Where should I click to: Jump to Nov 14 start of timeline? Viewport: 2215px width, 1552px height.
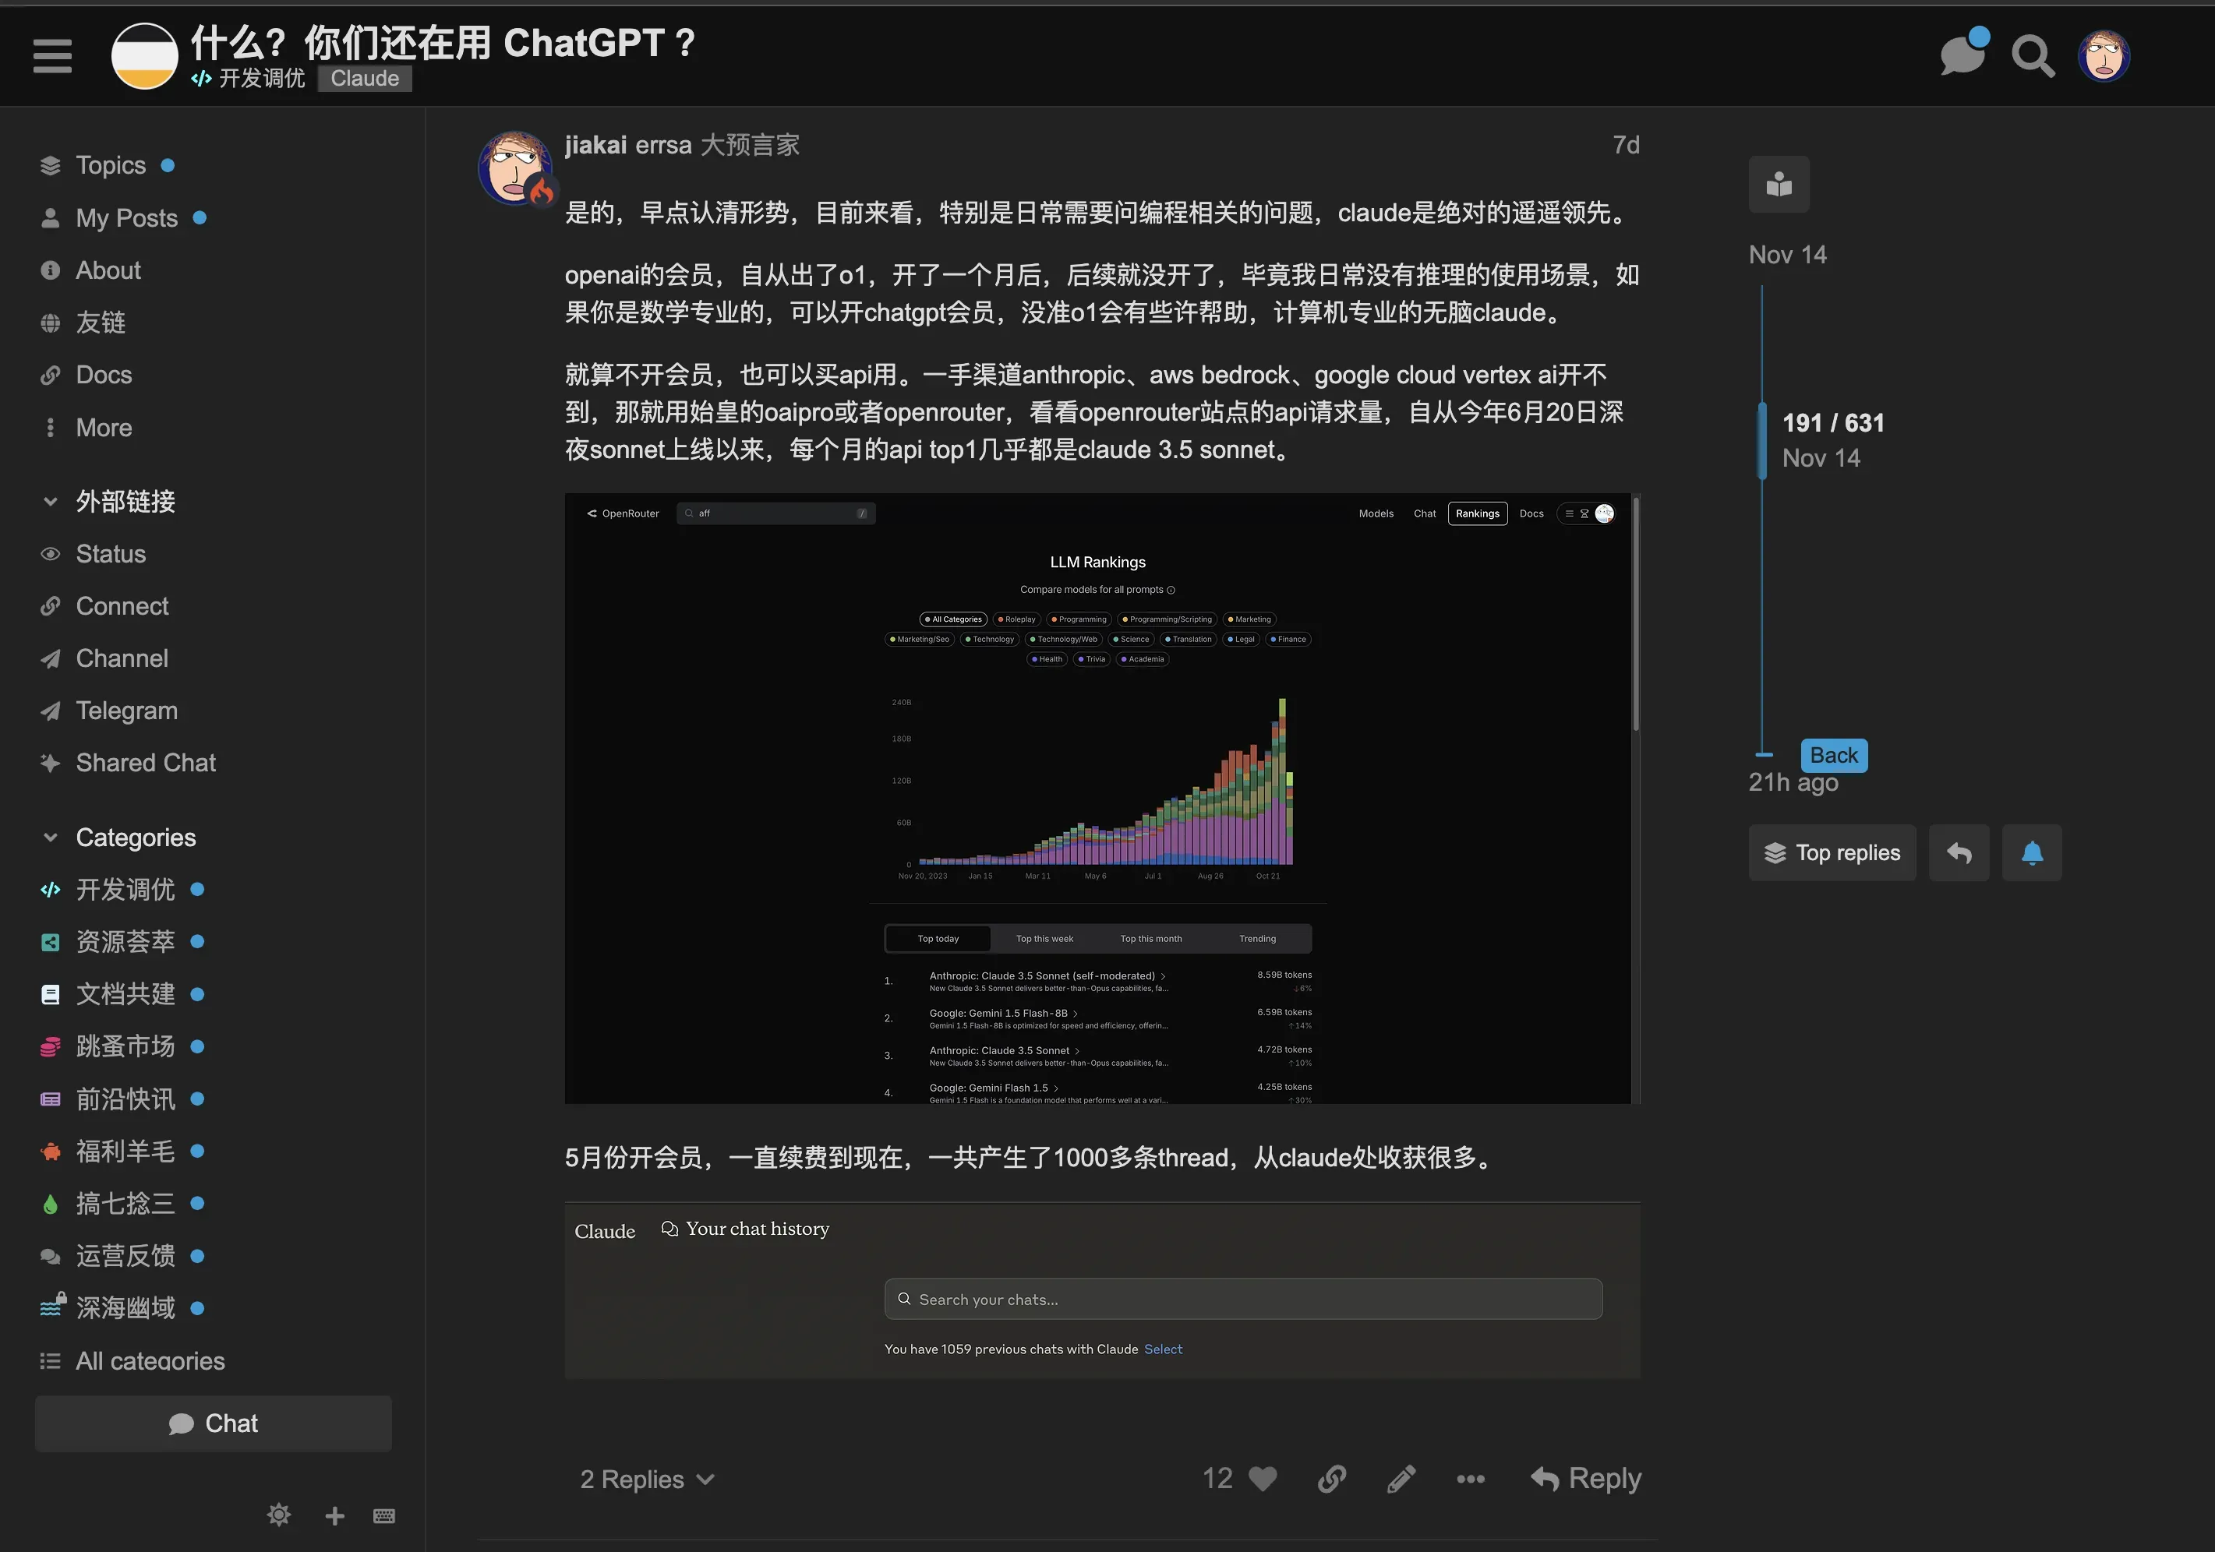point(1788,256)
